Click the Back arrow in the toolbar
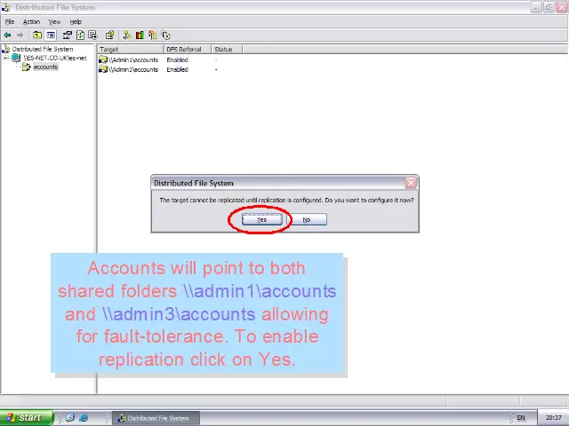 (7, 35)
